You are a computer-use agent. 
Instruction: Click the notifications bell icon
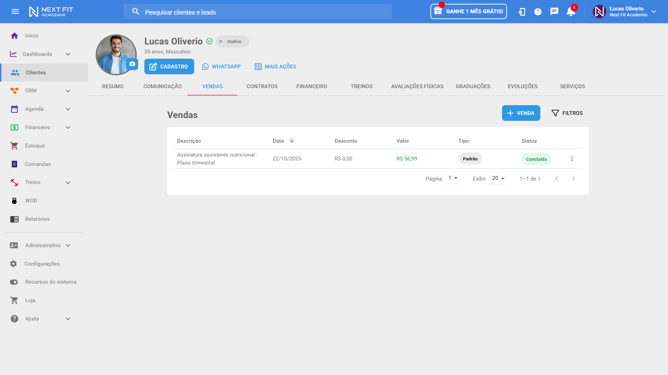point(571,12)
